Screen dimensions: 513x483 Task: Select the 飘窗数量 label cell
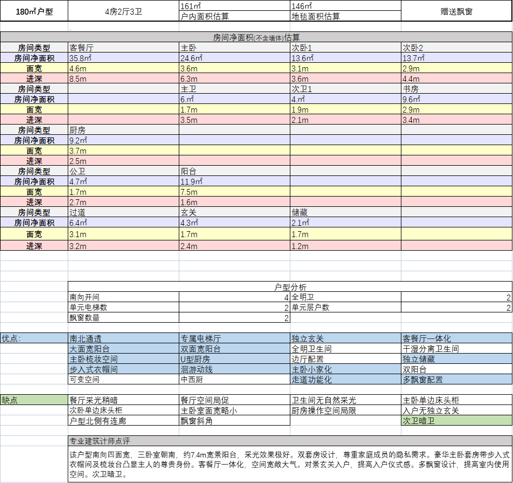coord(124,317)
